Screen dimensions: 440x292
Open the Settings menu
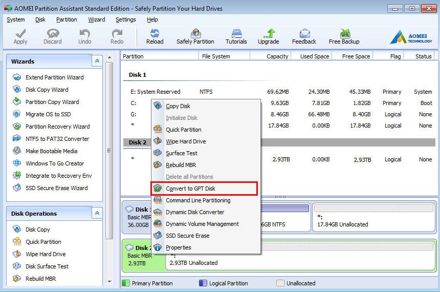point(126,19)
